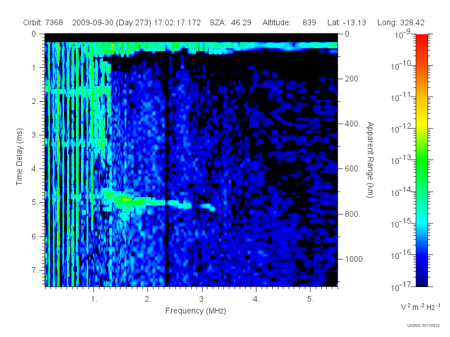Click the 'Frequency (MHz)' axis label

tap(195, 311)
